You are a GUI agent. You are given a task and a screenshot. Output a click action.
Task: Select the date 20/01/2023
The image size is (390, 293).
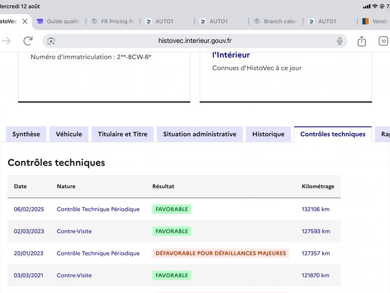pos(29,253)
